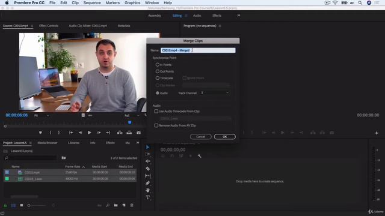The height and width of the screenshot is (216, 385).
Task: Choose the Timecode sync radio button
Action: (x=158, y=78)
